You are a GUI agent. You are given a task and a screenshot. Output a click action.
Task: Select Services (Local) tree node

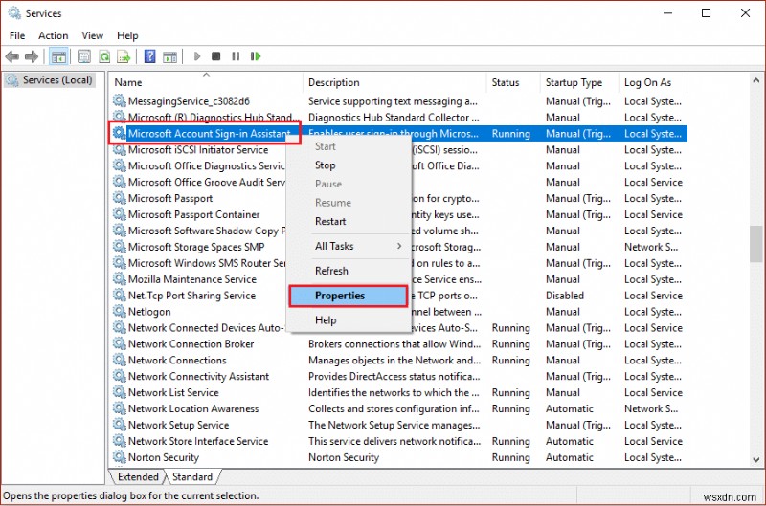(50, 80)
